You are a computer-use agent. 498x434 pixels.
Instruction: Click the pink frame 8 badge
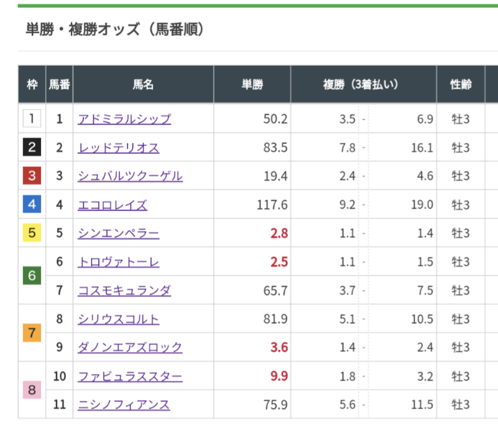click(32, 390)
